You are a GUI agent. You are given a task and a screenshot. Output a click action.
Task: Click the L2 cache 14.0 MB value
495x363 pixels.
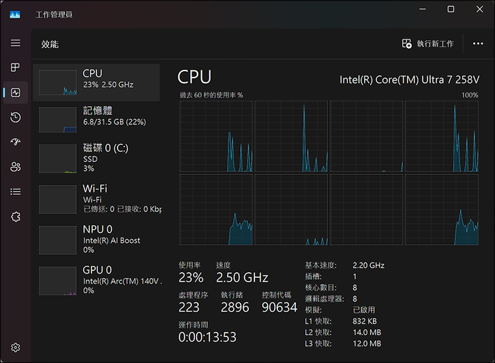pyautogui.click(x=367, y=332)
